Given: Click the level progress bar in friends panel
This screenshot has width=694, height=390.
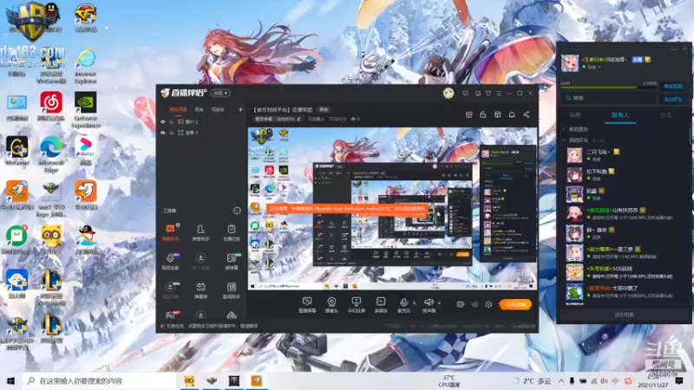Looking at the screenshot, I should pyautogui.click(x=608, y=88).
